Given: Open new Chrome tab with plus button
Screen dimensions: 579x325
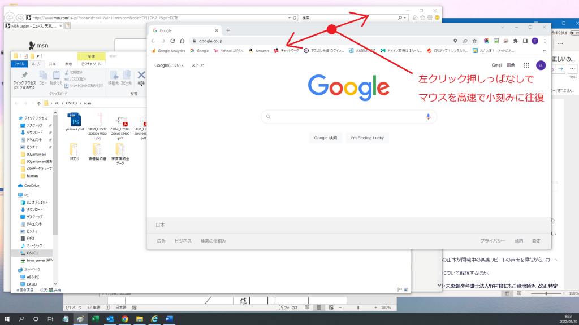Looking at the screenshot, I should point(228,30).
